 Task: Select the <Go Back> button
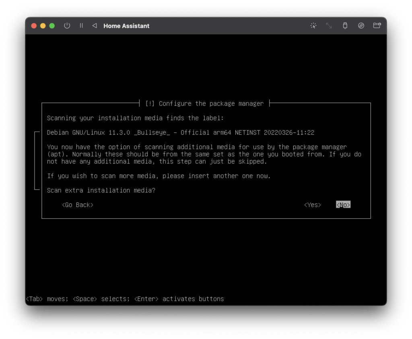78,205
